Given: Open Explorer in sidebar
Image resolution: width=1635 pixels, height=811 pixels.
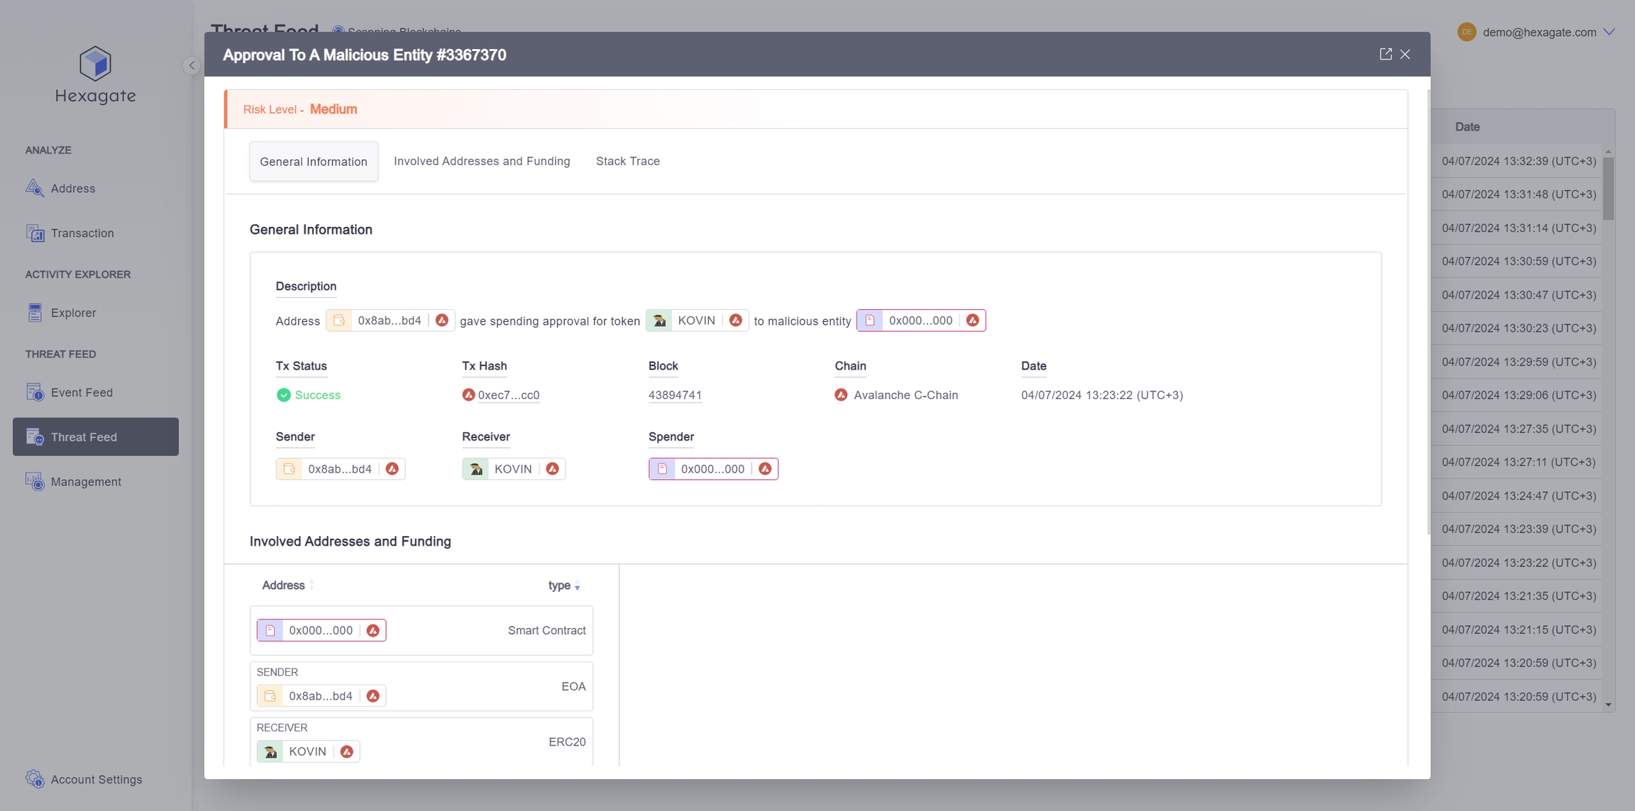Looking at the screenshot, I should [x=73, y=313].
